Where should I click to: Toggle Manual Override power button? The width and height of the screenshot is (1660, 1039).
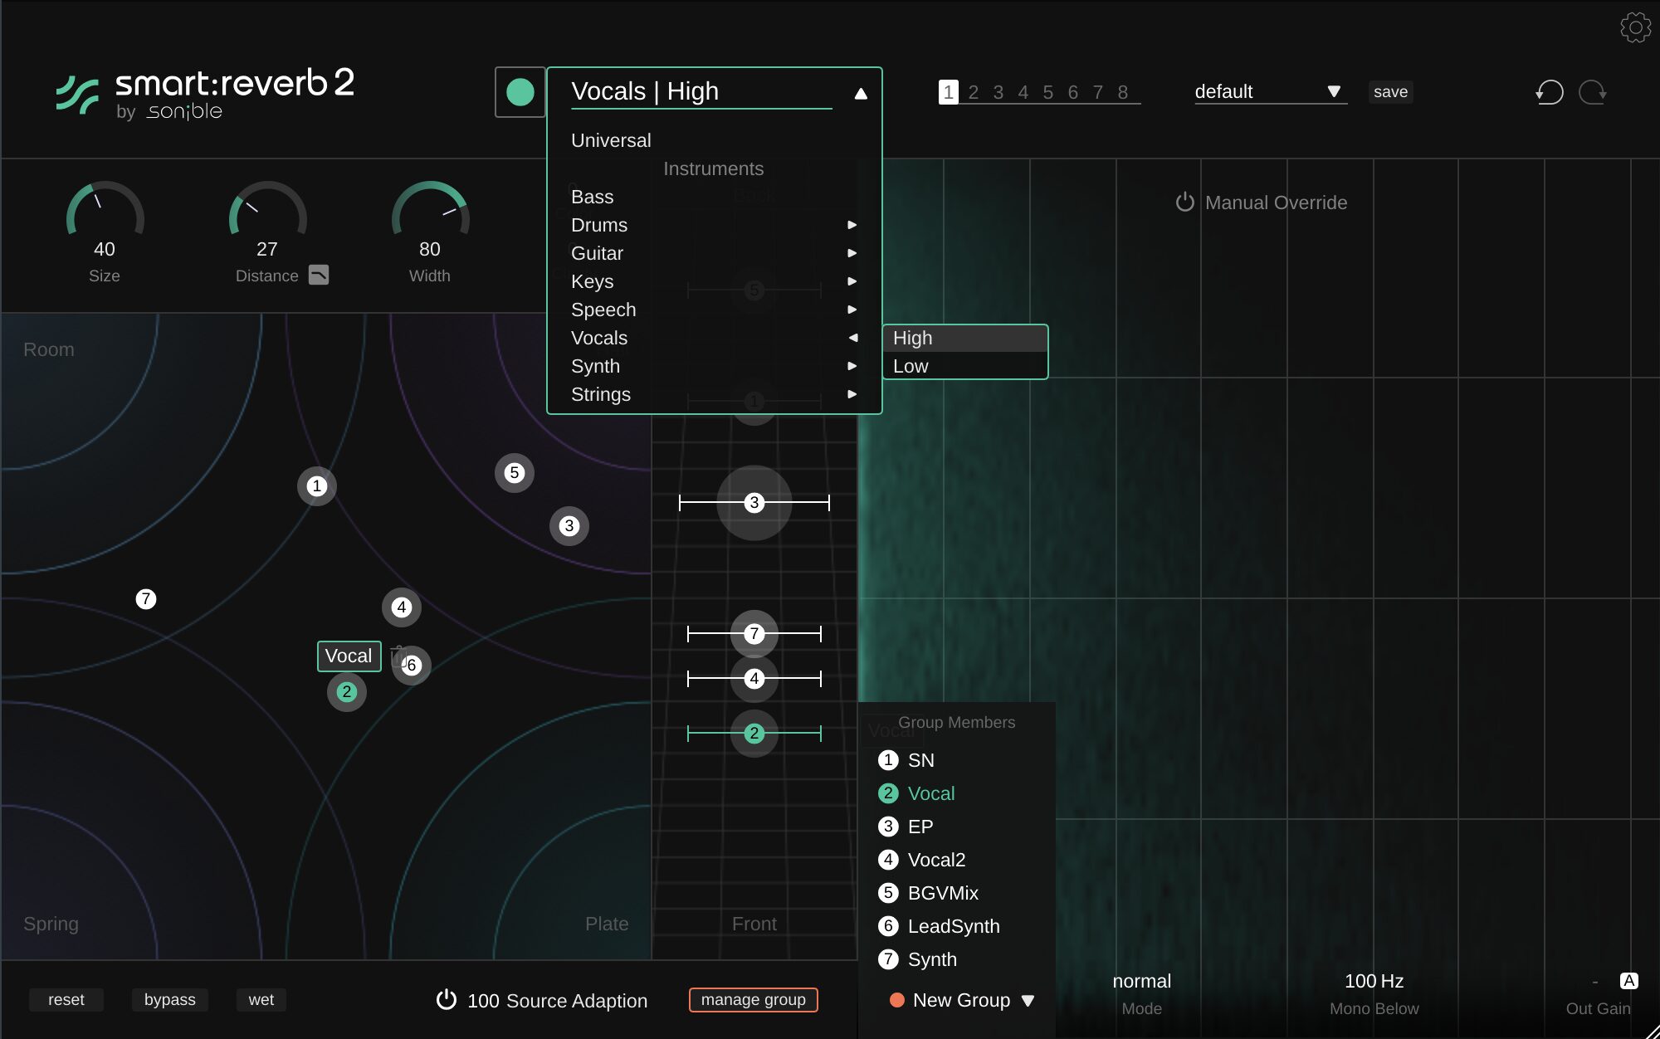coord(1184,202)
